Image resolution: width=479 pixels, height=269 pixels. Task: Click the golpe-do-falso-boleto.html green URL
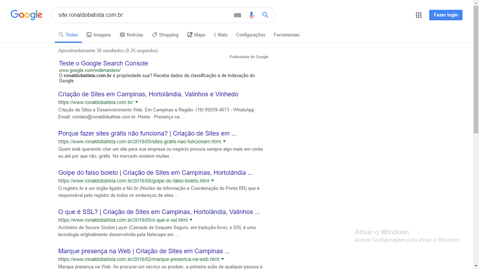(x=134, y=181)
